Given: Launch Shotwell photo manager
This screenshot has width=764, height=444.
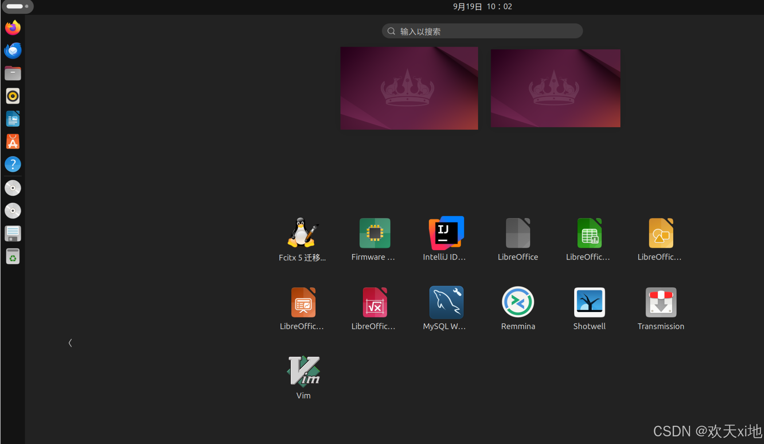Looking at the screenshot, I should (589, 309).
